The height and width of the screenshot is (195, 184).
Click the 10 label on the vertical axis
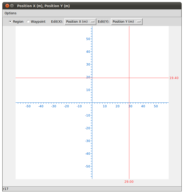click(x=88, y=90)
